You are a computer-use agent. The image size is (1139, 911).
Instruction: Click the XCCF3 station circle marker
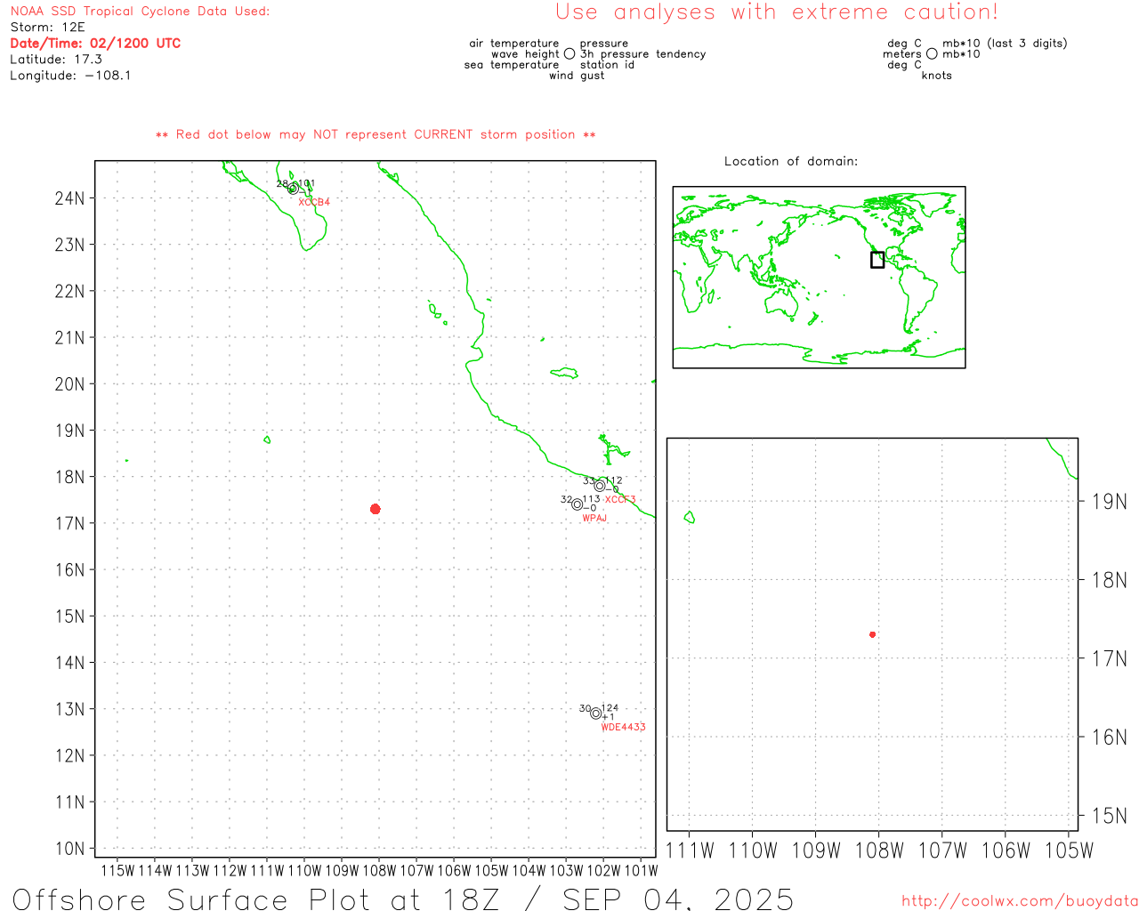pyautogui.click(x=600, y=486)
